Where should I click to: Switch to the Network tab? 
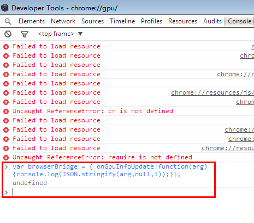(63, 21)
